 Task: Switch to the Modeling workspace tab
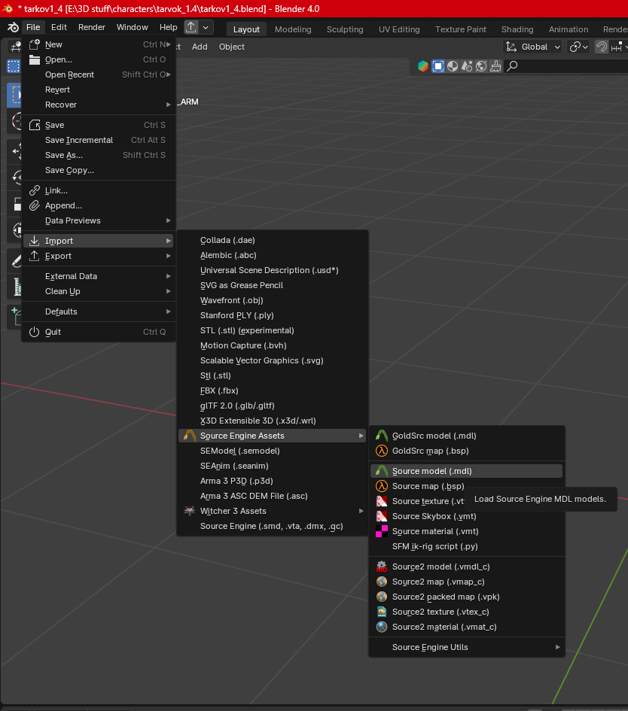tap(293, 29)
